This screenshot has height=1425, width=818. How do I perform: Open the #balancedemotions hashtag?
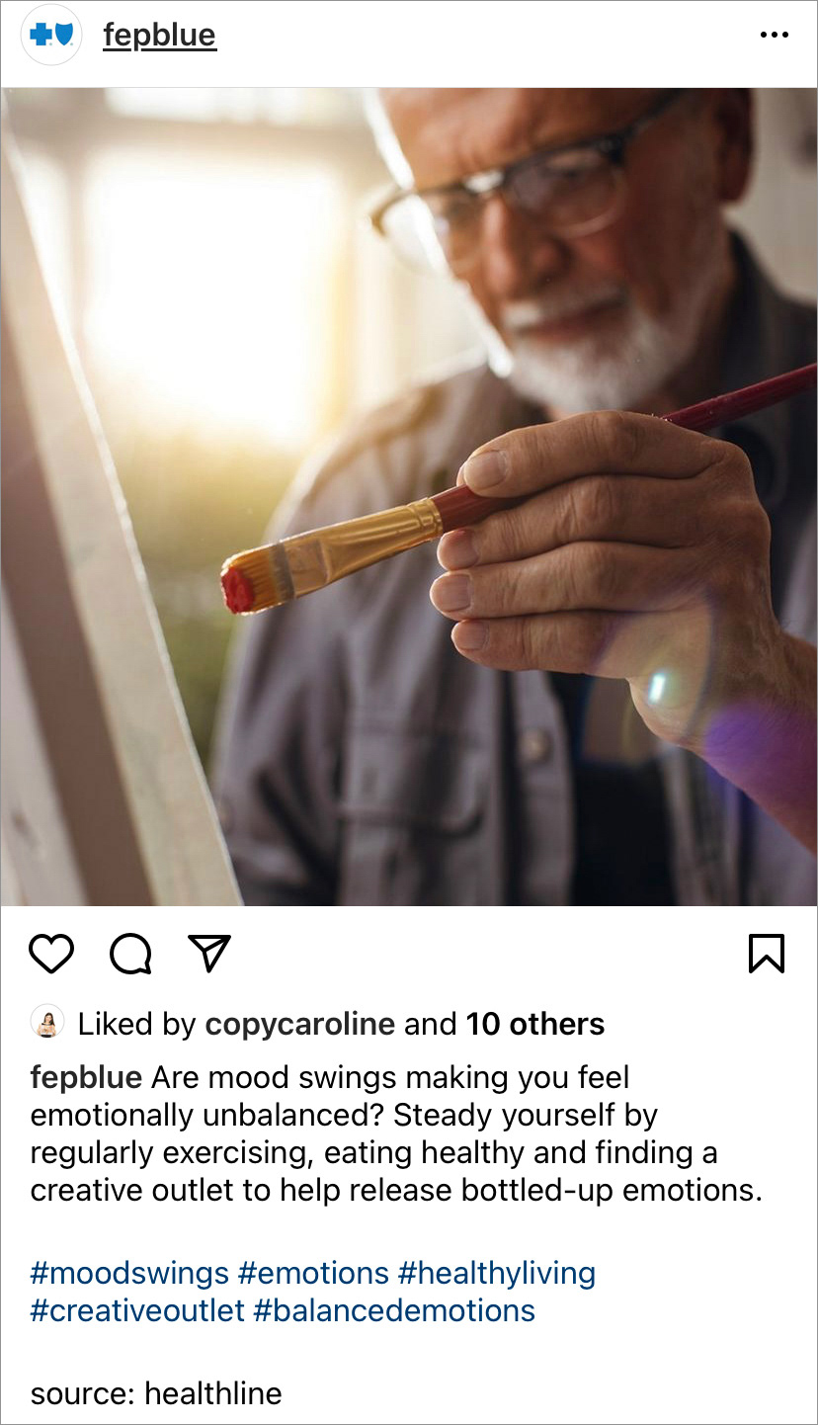click(x=394, y=1310)
